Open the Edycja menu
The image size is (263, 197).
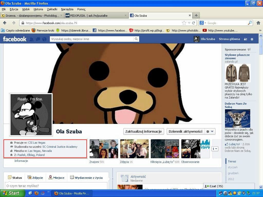(14, 9)
